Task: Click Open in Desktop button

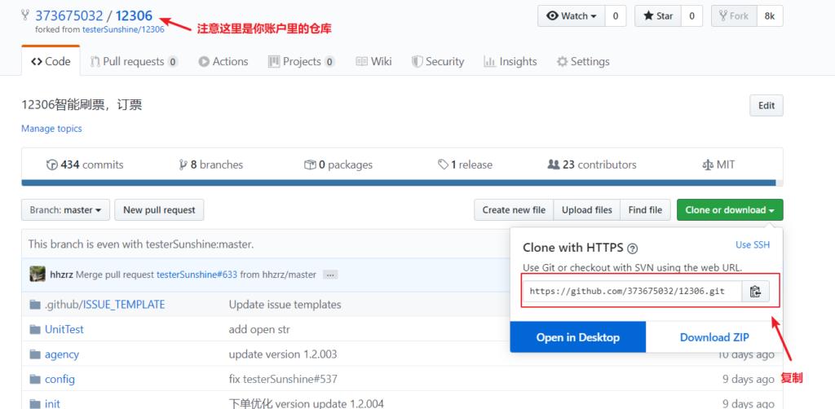Action: click(x=578, y=337)
